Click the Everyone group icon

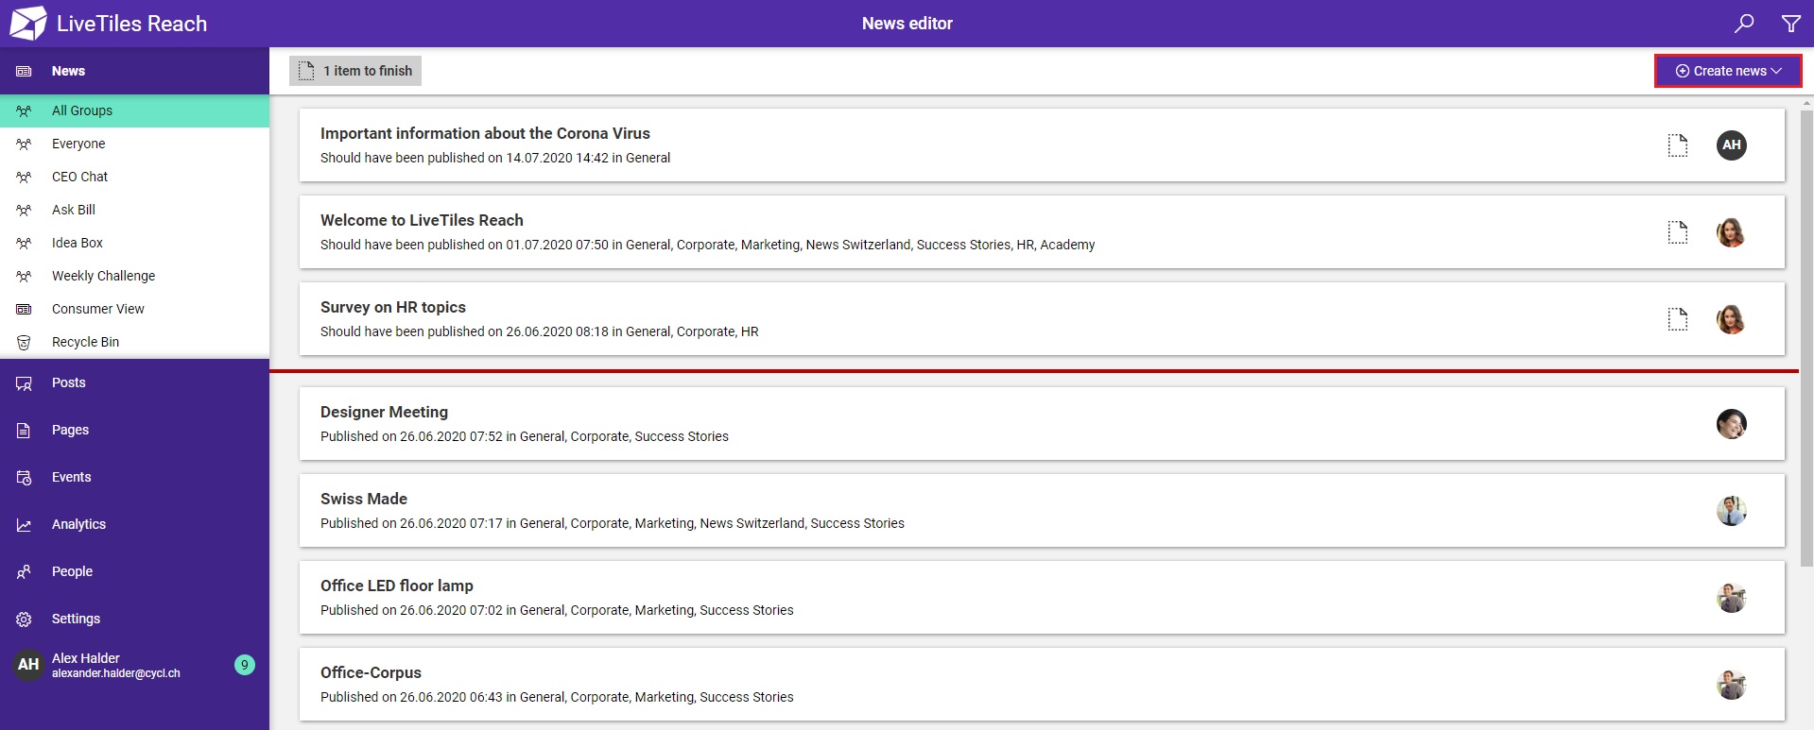click(24, 144)
